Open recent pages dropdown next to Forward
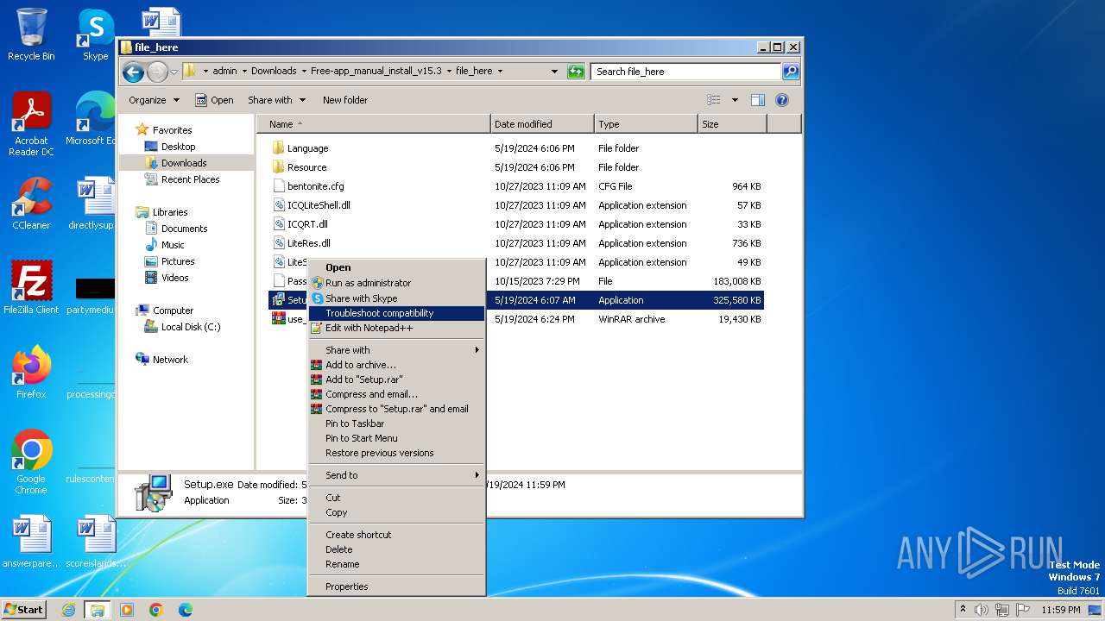The image size is (1105, 621). pos(174,72)
